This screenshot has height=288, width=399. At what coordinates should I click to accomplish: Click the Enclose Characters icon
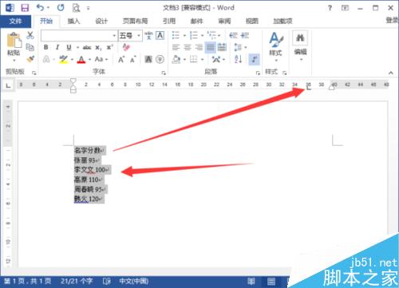[160, 59]
